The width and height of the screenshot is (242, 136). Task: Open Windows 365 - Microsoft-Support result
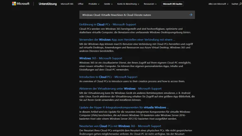pos(101,58)
